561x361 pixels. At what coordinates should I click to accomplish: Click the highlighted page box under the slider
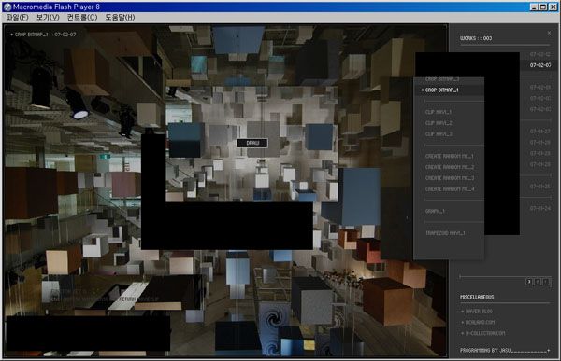529,282
